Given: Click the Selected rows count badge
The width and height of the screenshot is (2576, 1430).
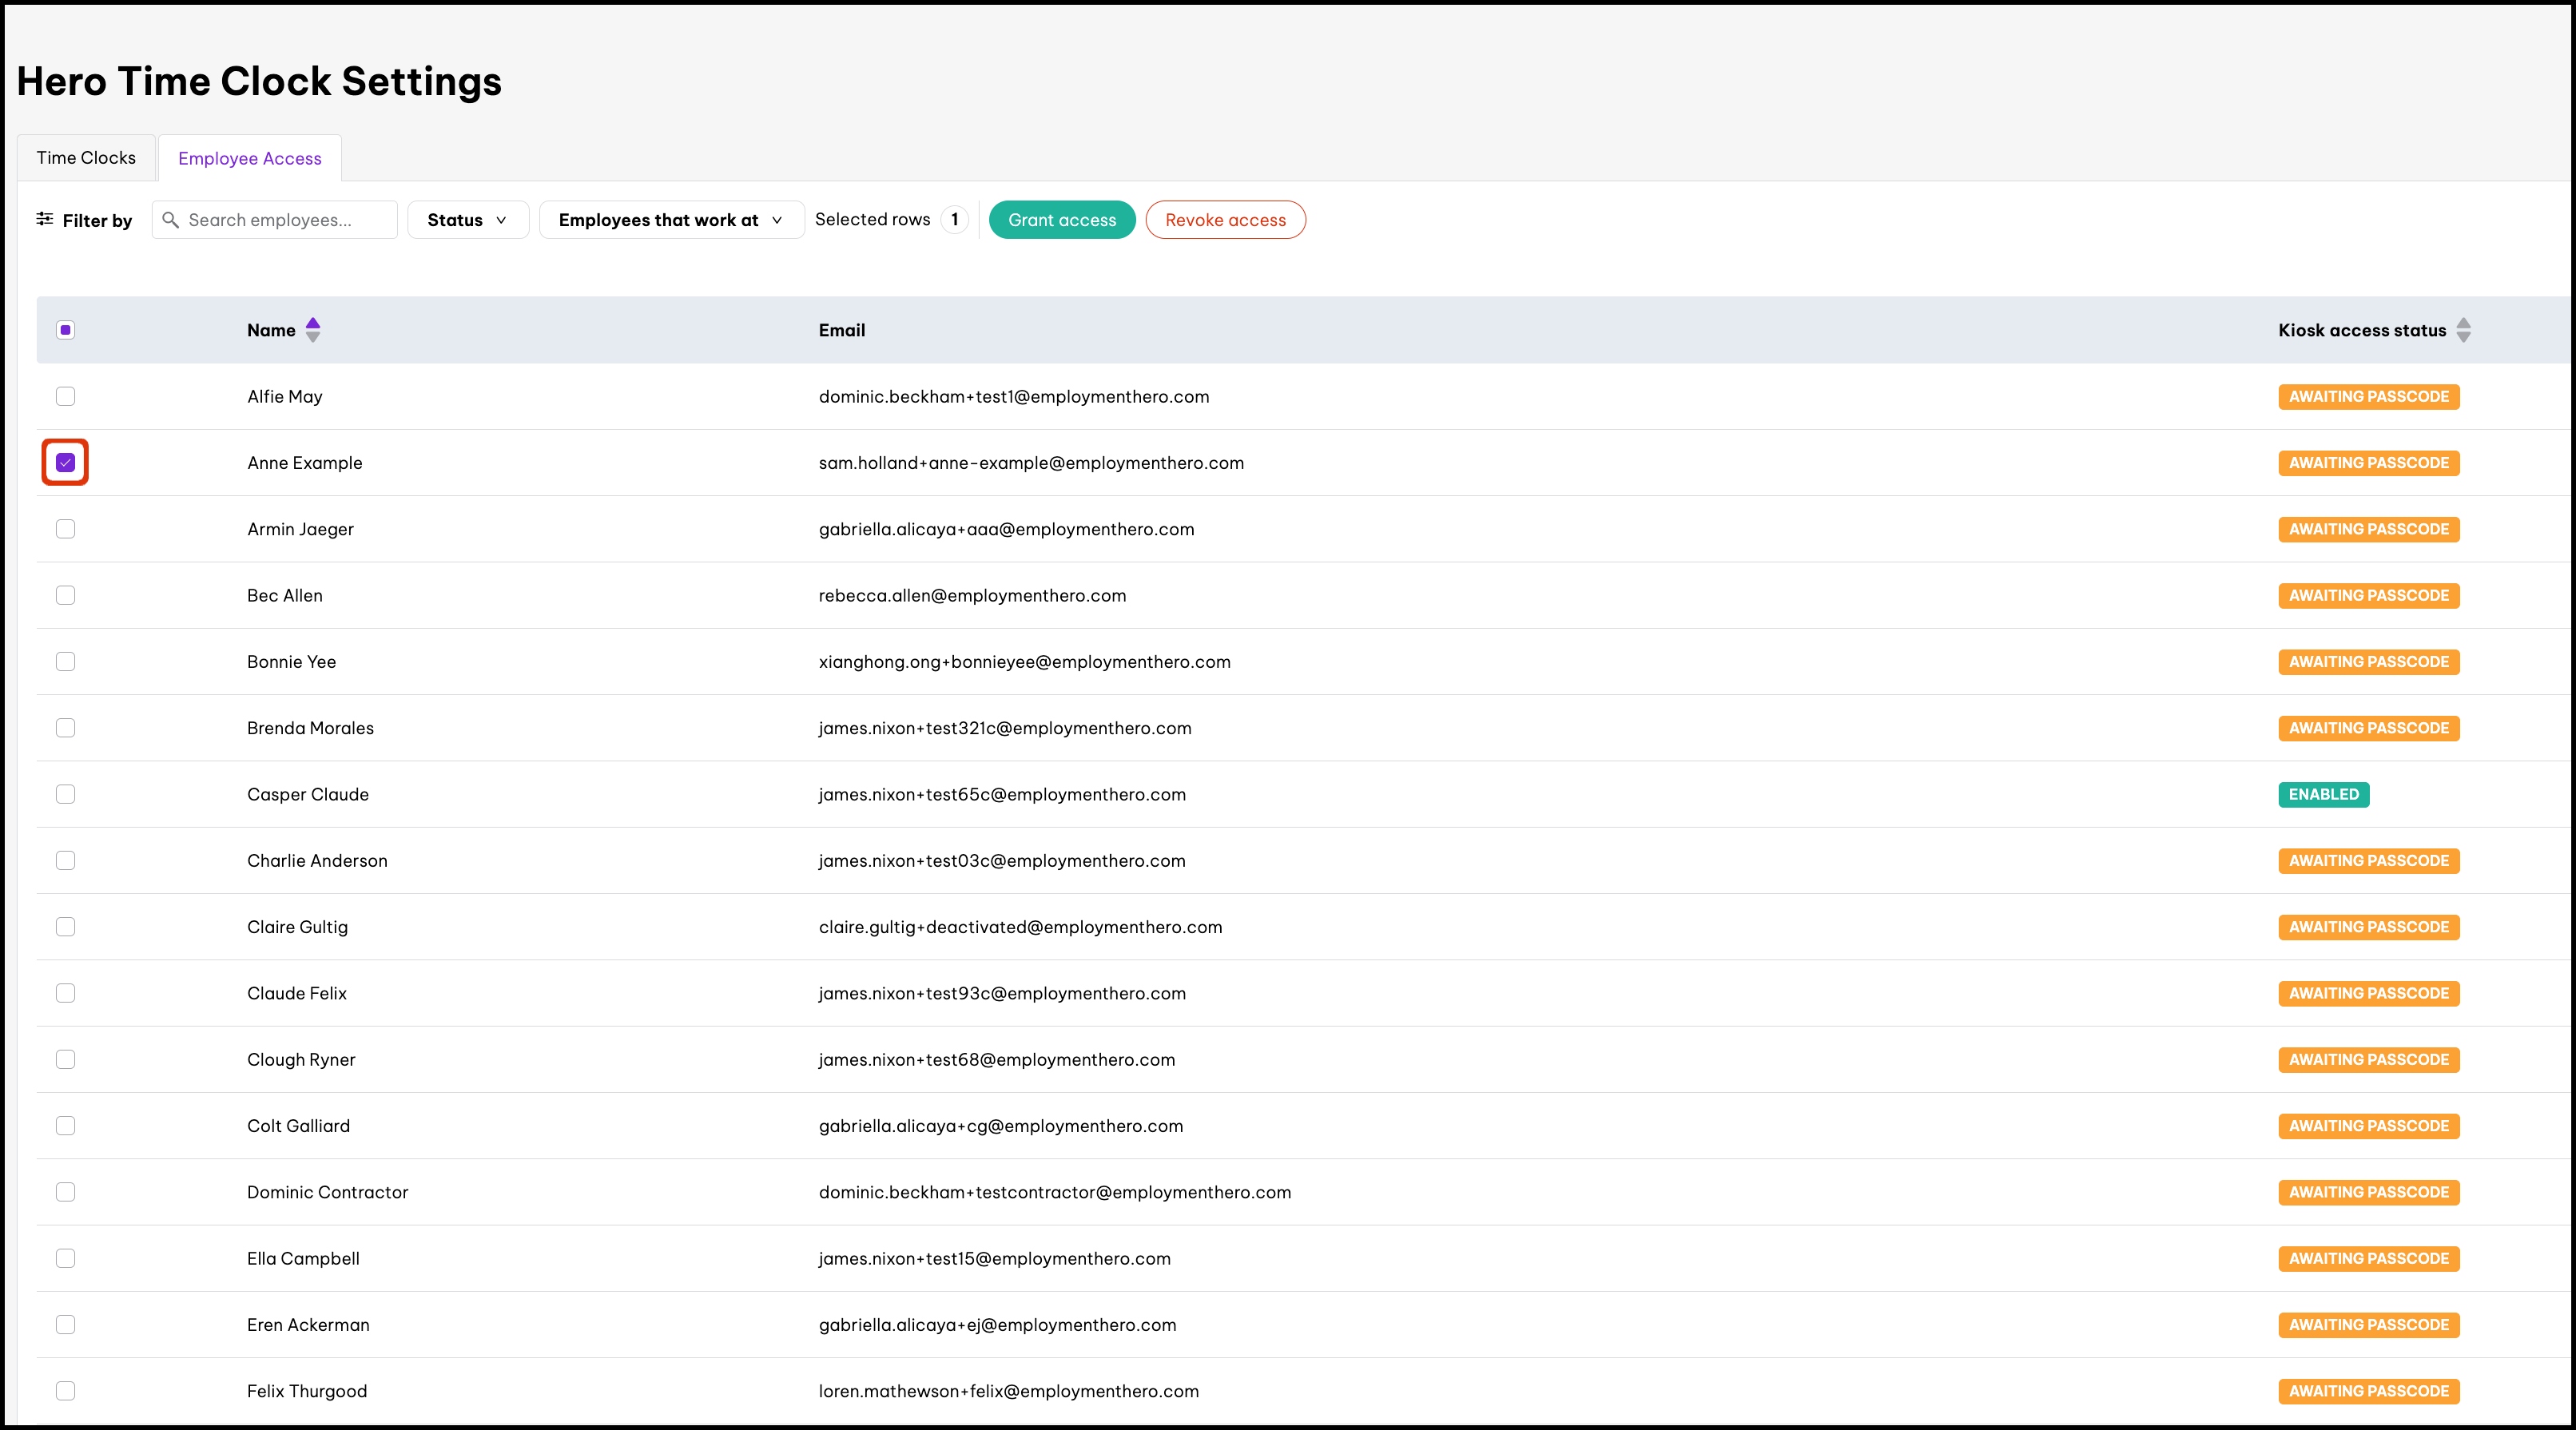Looking at the screenshot, I should (954, 219).
